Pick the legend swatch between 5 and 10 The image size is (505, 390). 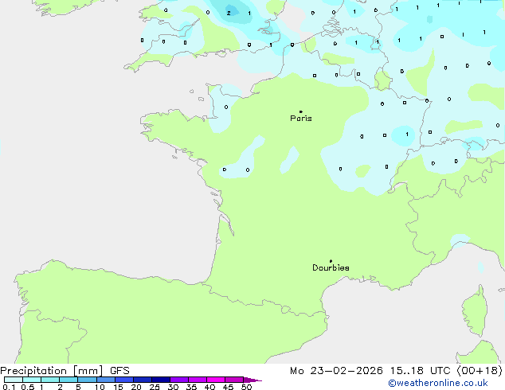click(x=88, y=380)
